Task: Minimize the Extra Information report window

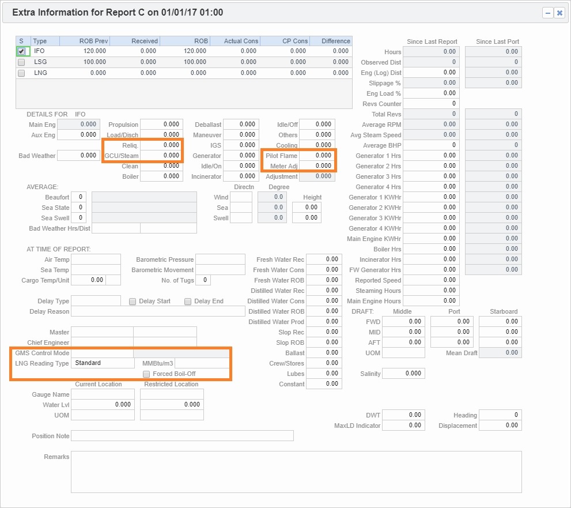Action: tap(546, 13)
